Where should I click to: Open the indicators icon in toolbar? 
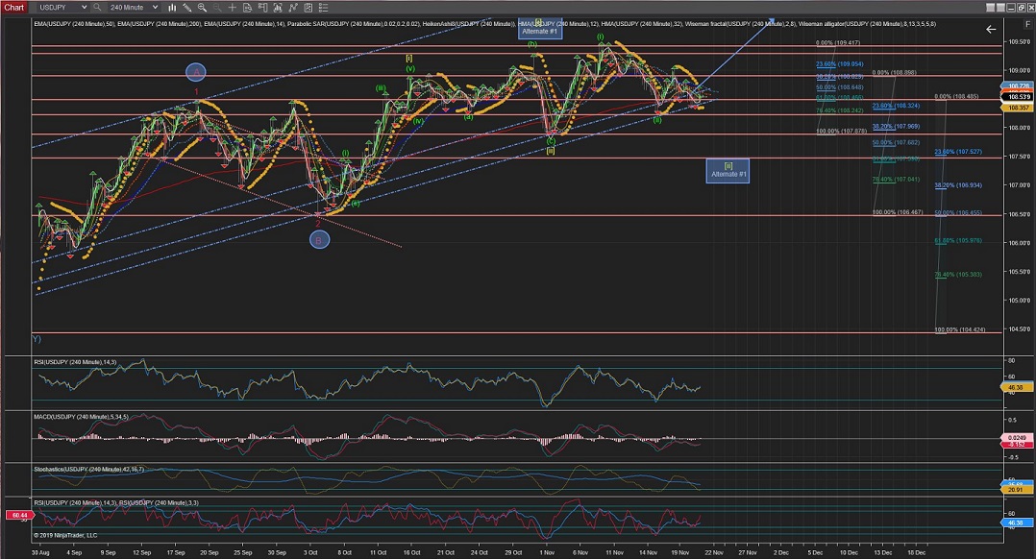pyautogui.click(x=278, y=8)
